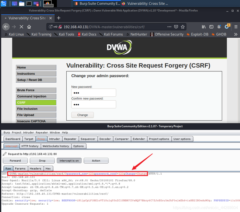
Task: Open the Project menu in Burp Suite
Action: (17, 132)
